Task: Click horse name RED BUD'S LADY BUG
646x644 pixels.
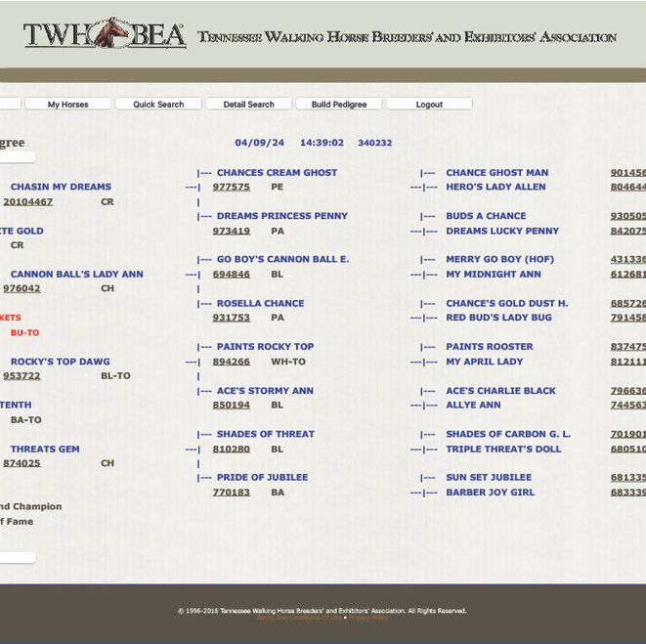Action: 499,318
